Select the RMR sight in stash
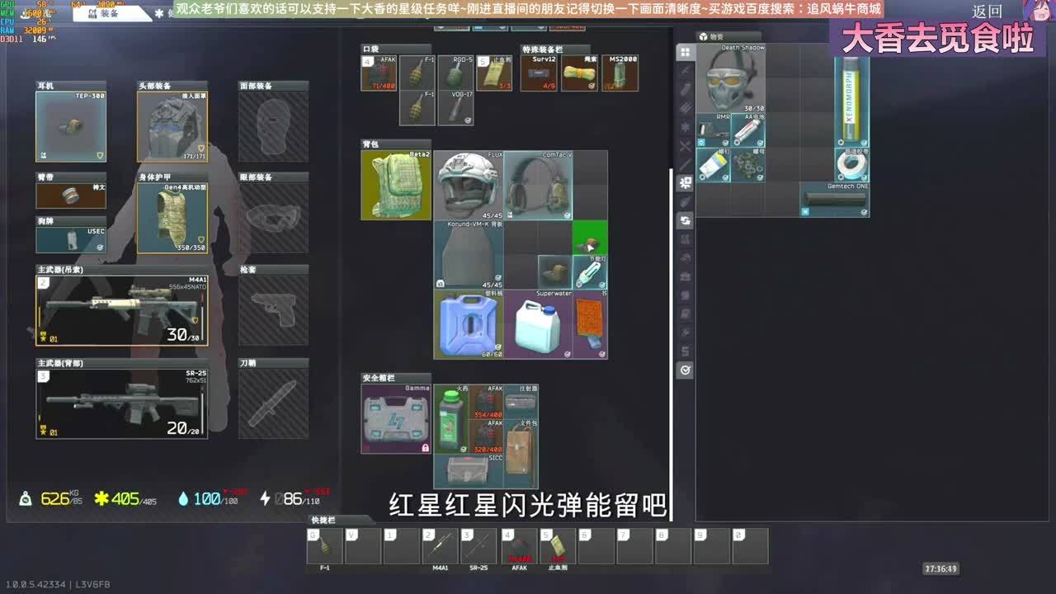Image resolution: width=1056 pixels, height=594 pixels. [x=714, y=130]
